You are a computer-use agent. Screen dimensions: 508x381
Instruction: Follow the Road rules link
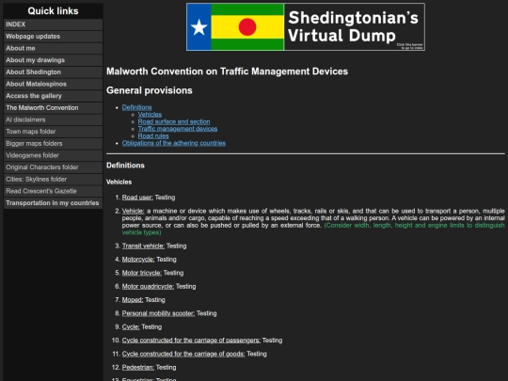[153, 135]
